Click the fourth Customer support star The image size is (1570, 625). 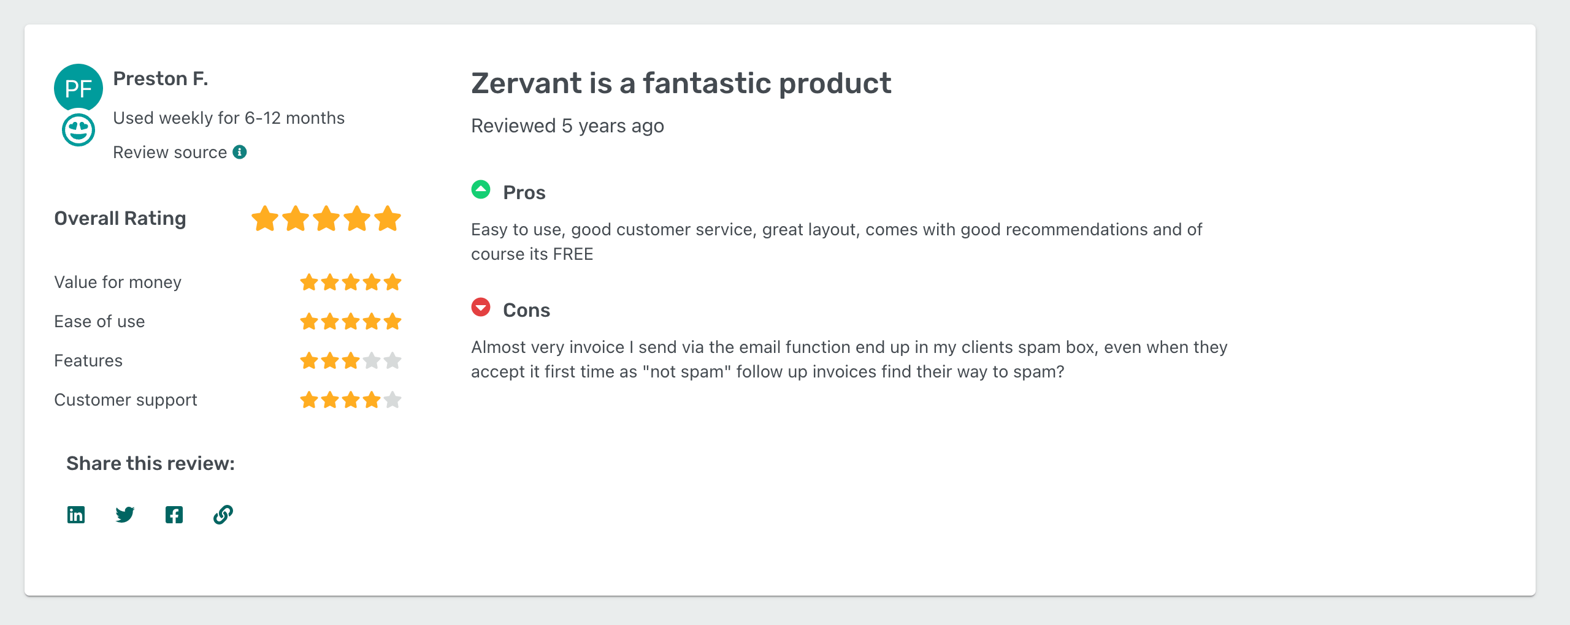coord(372,400)
